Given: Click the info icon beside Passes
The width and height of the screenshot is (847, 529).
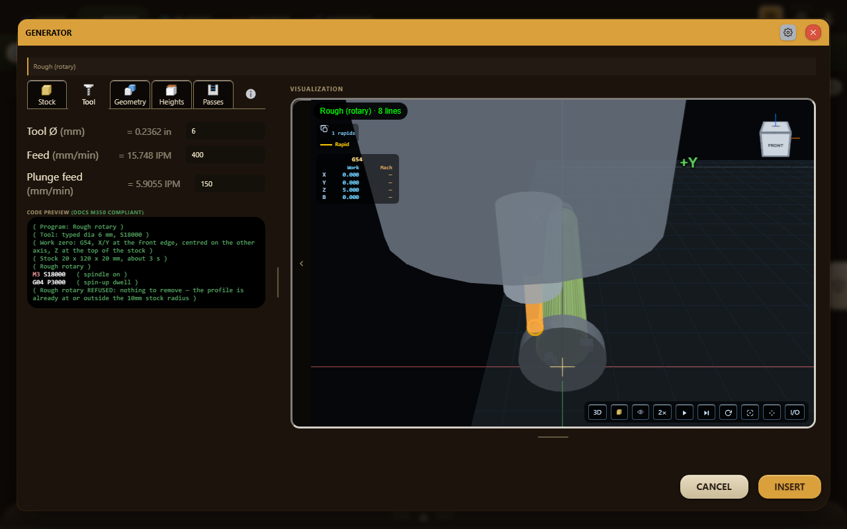Looking at the screenshot, I should (x=251, y=94).
